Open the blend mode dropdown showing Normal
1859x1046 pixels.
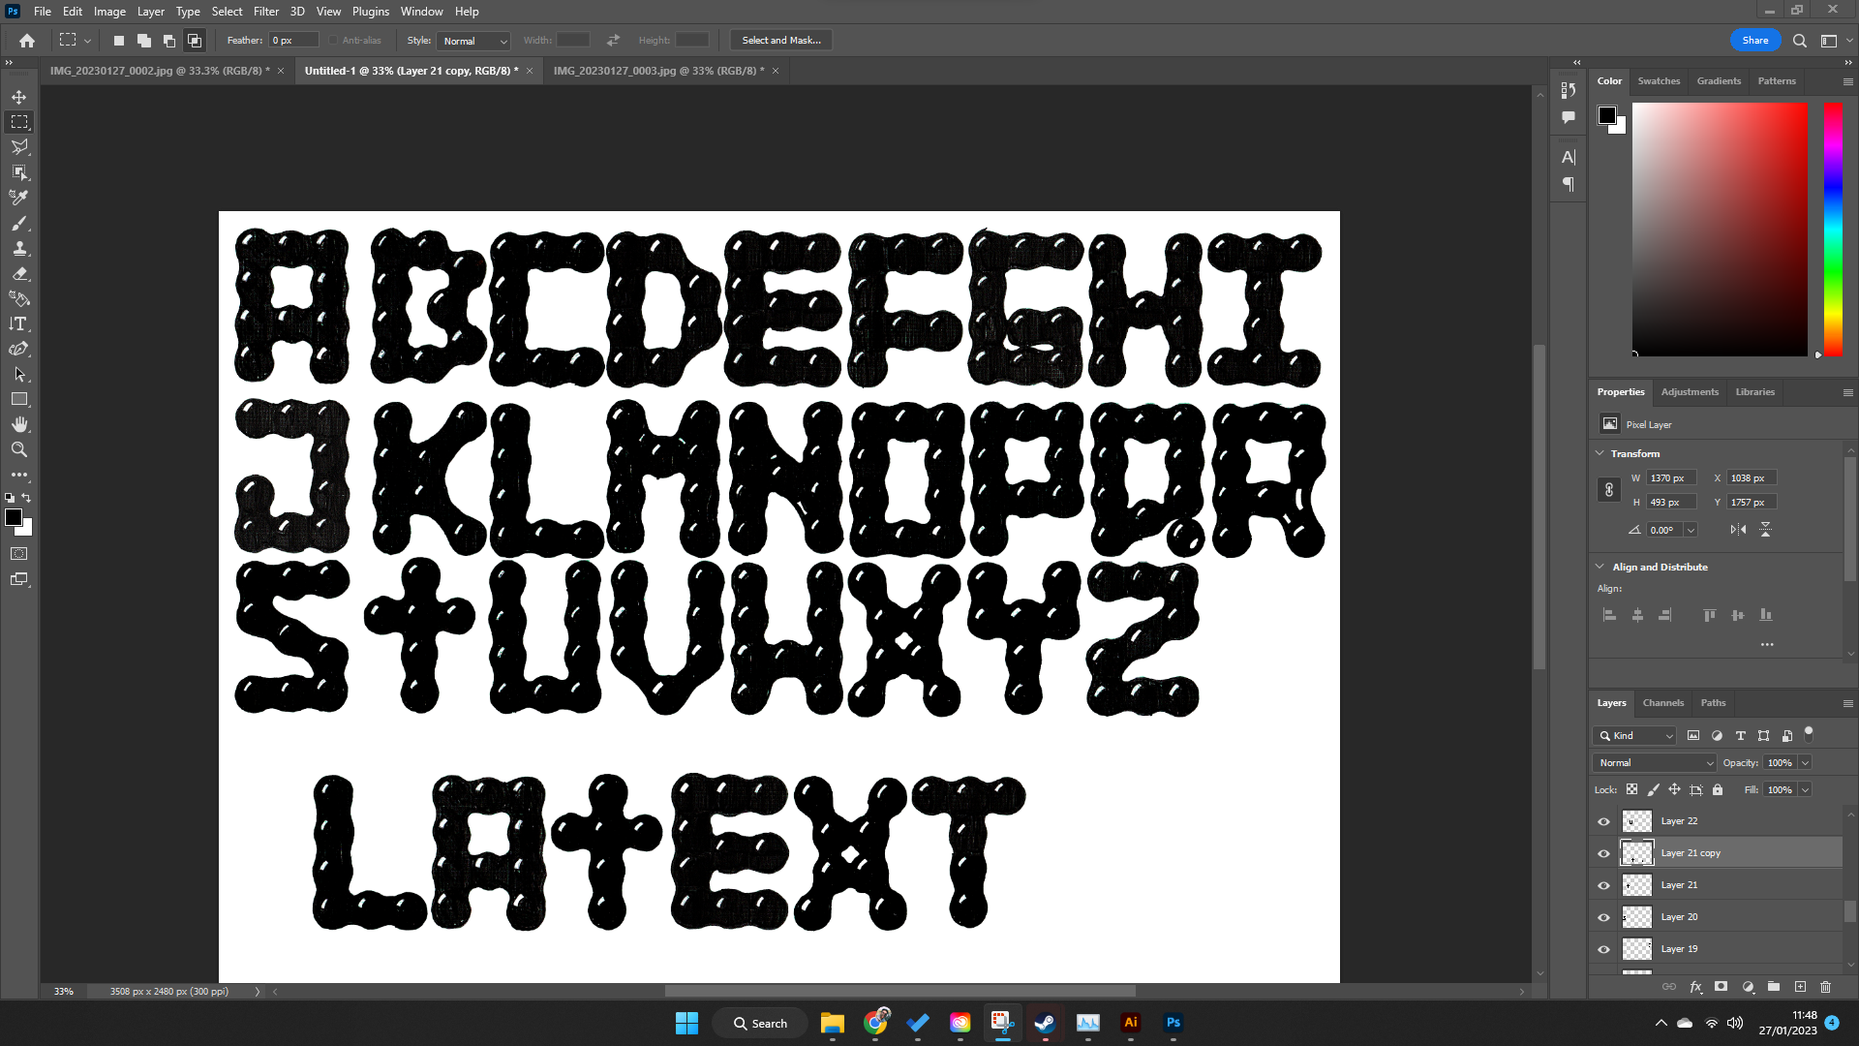coord(1653,762)
